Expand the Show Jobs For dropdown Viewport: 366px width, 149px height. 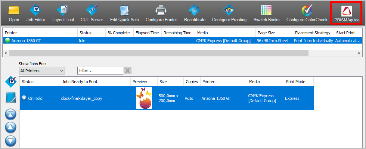(42, 70)
